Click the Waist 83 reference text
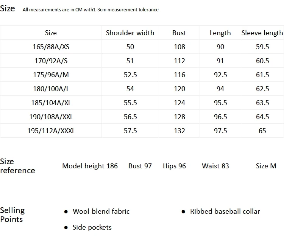Image resolution: width=284 pixels, height=244 pixels. pyautogui.click(x=215, y=166)
